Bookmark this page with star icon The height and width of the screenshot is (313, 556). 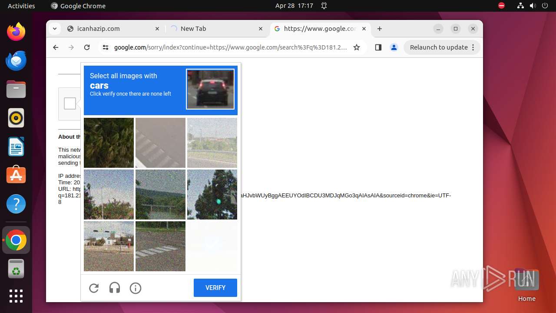[357, 47]
